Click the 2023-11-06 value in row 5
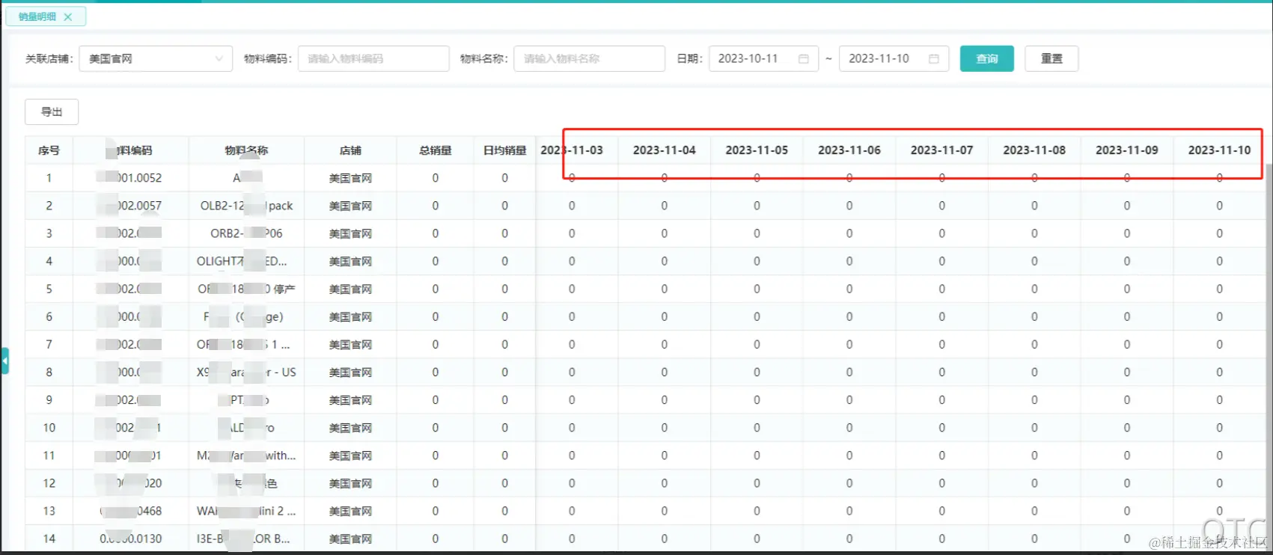Screen dimensions: 1273x555 point(849,289)
